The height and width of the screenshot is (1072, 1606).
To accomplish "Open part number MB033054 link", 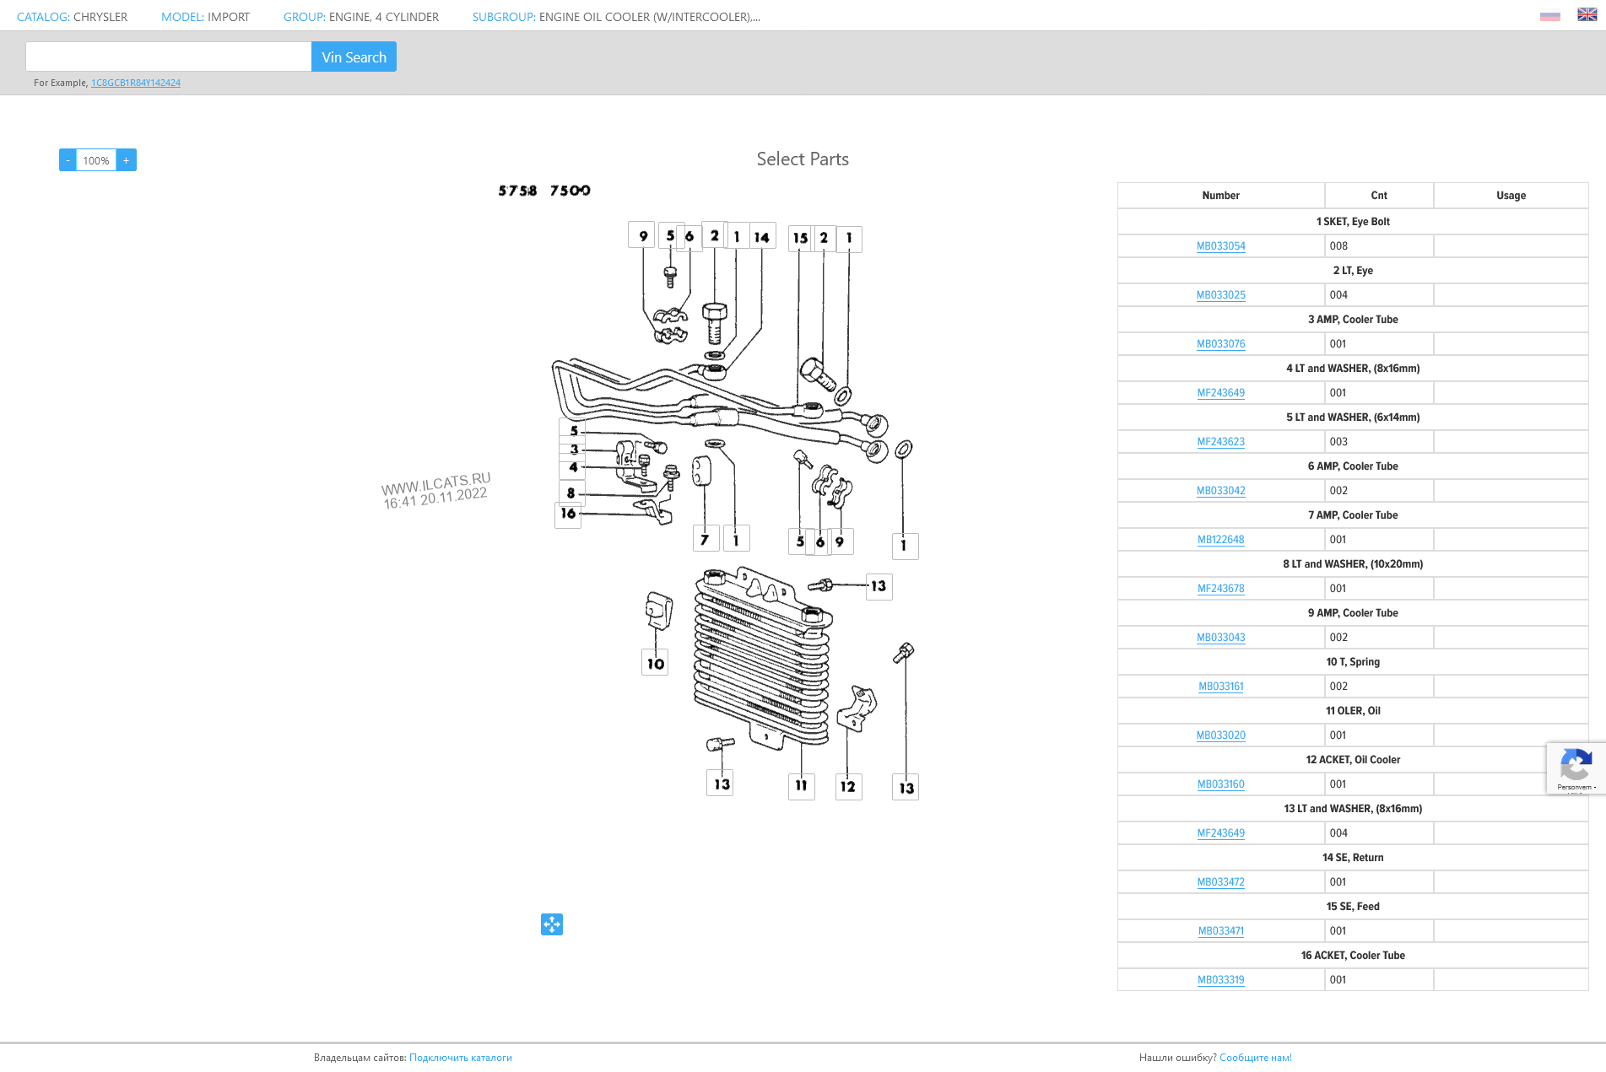I will click(1220, 246).
